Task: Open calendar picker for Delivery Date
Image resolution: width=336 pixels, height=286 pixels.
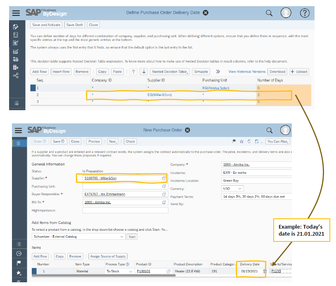Action: tap(265, 271)
